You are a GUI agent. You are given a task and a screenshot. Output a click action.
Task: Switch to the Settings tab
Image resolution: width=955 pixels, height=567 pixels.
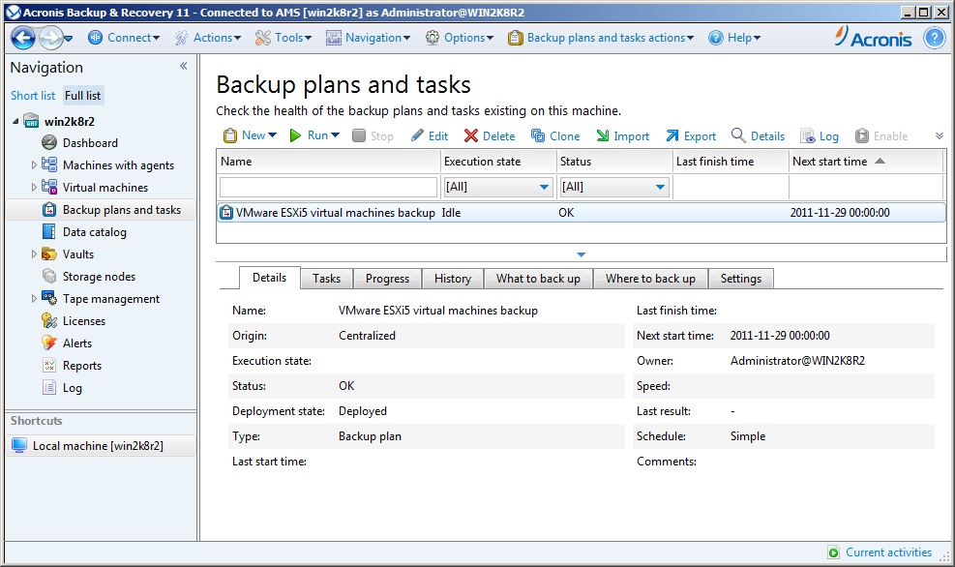click(x=741, y=279)
